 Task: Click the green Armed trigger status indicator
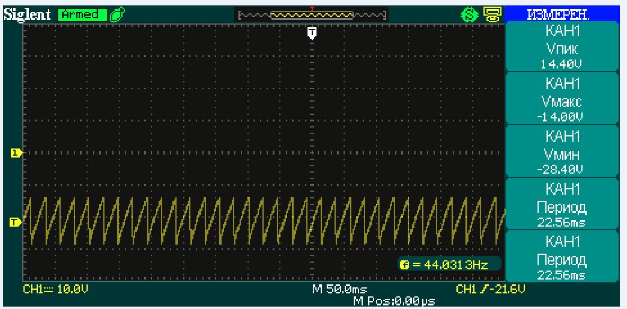tap(83, 15)
